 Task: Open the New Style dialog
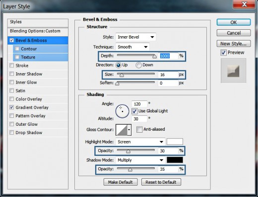(x=234, y=44)
